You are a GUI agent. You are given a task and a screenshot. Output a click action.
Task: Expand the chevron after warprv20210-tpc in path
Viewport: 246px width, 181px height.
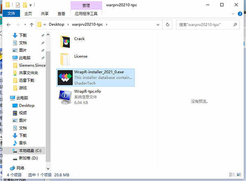(107, 25)
